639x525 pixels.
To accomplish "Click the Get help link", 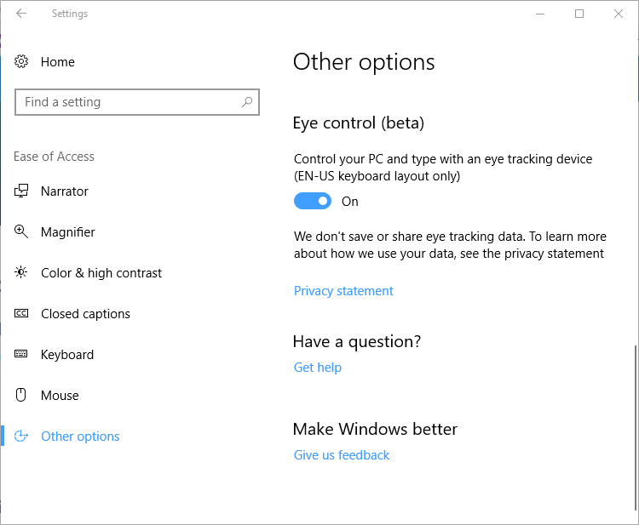I will tap(318, 368).
